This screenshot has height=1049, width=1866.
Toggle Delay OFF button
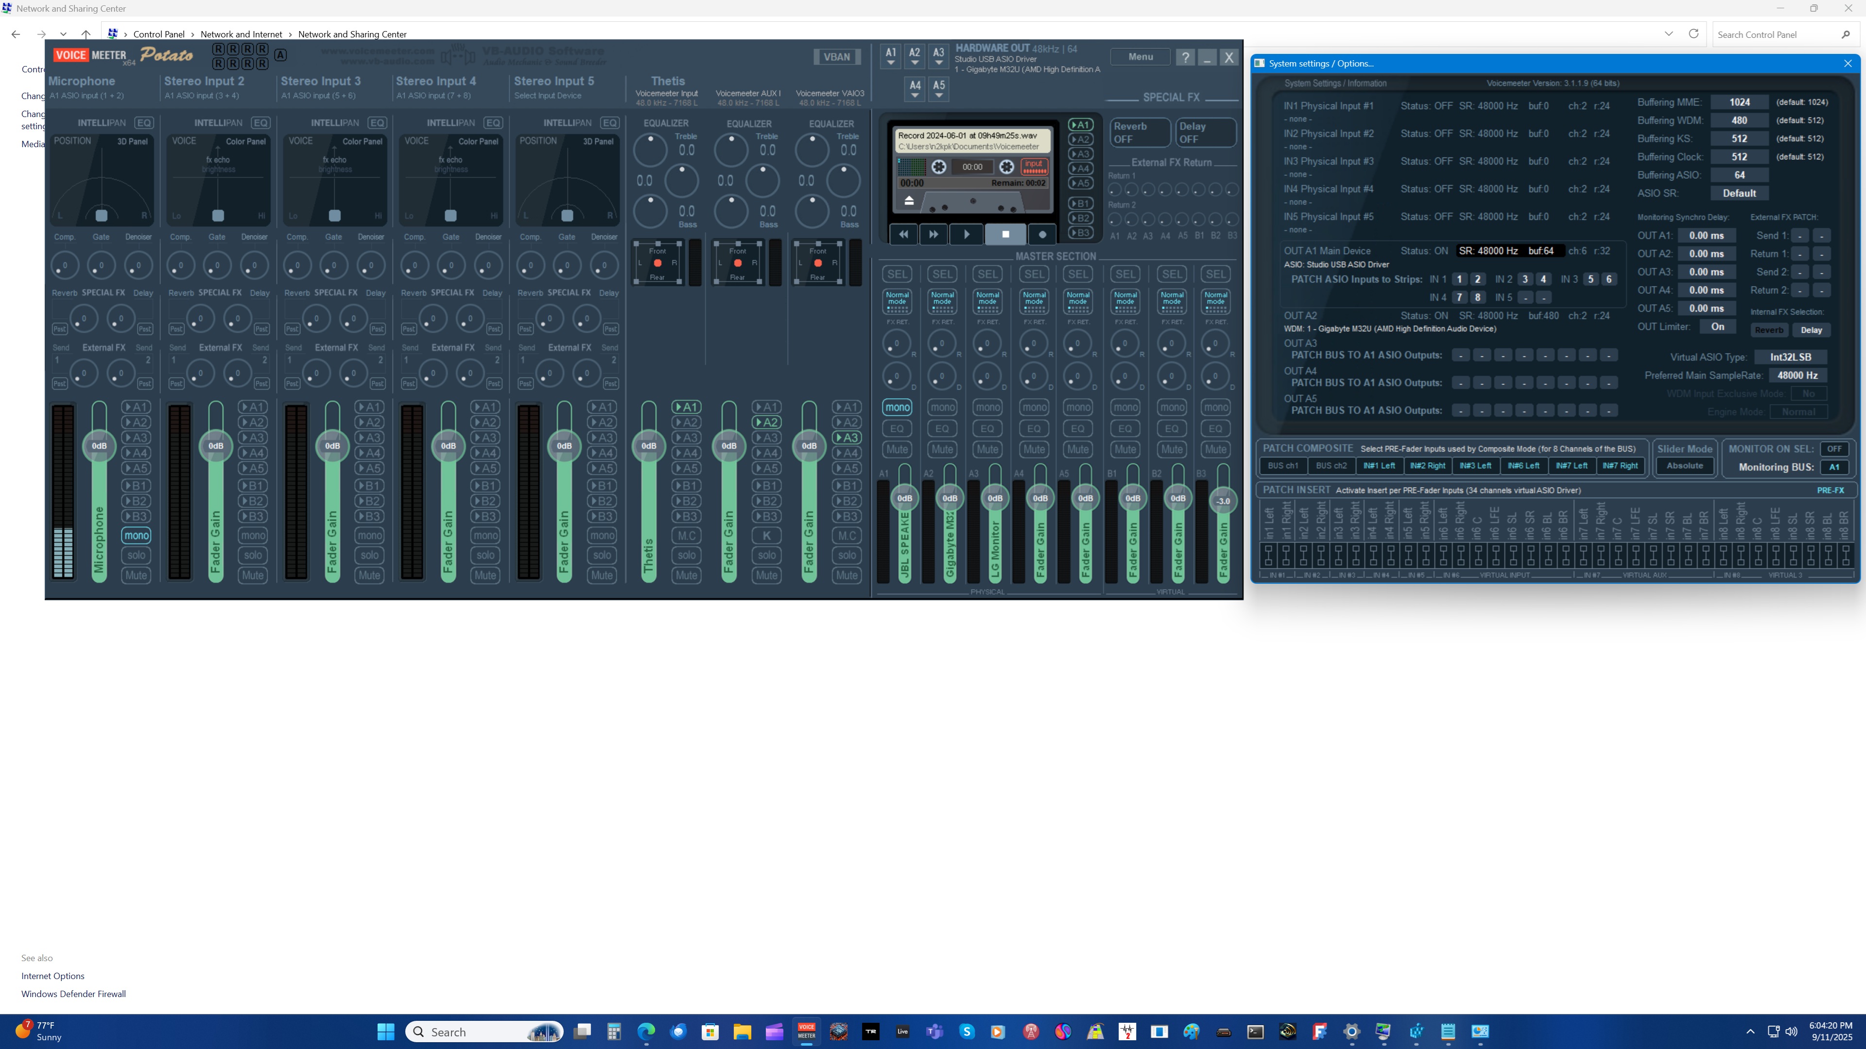pyautogui.click(x=1205, y=133)
